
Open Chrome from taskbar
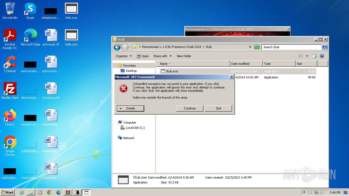[x=49, y=192]
